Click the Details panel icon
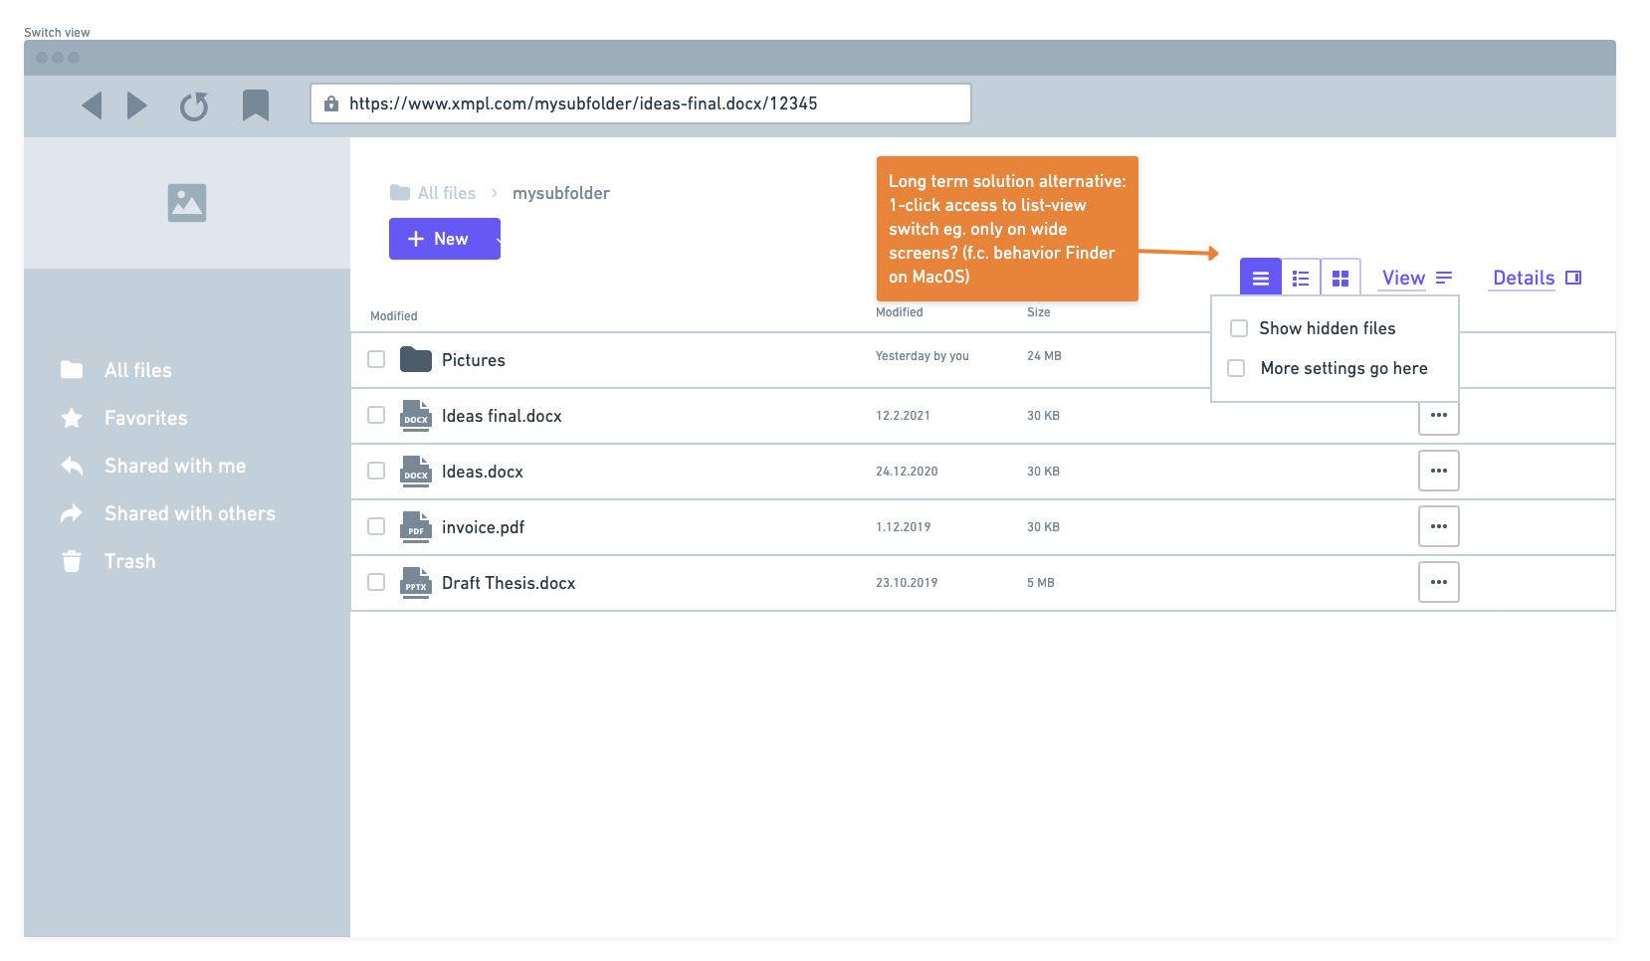 tap(1573, 278)
